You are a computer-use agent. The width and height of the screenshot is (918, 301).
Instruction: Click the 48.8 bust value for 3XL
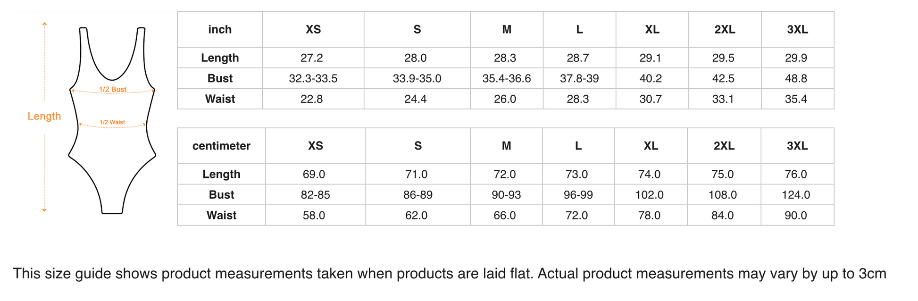pos(796,78)
